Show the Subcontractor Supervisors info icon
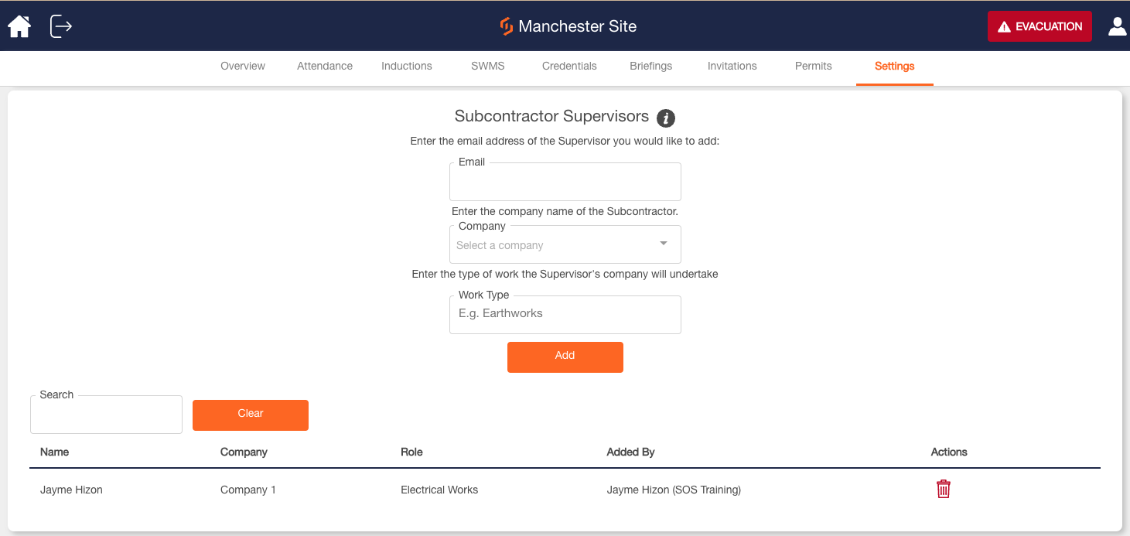 666,118
